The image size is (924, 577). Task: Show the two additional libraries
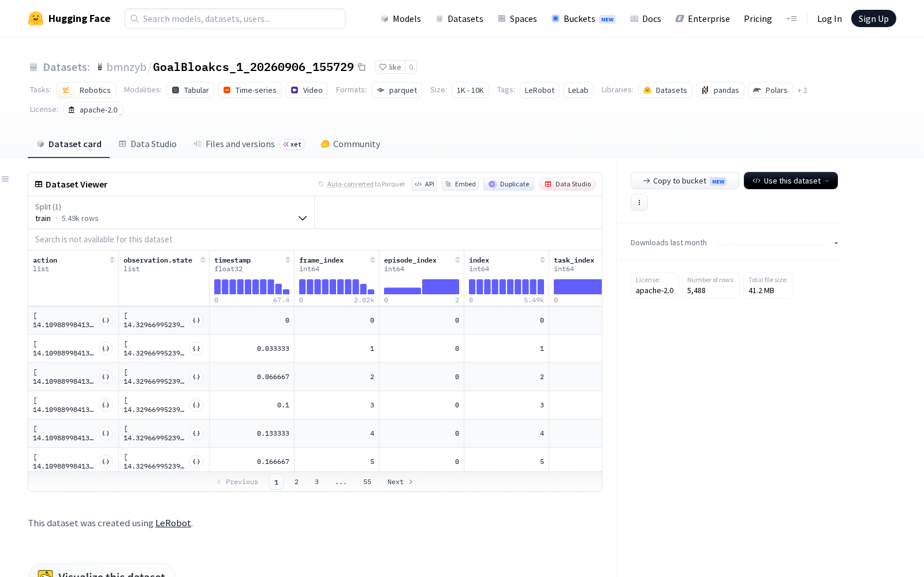pos(802,90)
